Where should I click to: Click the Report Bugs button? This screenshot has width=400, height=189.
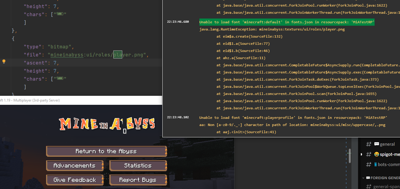click(x=138, y=180)
